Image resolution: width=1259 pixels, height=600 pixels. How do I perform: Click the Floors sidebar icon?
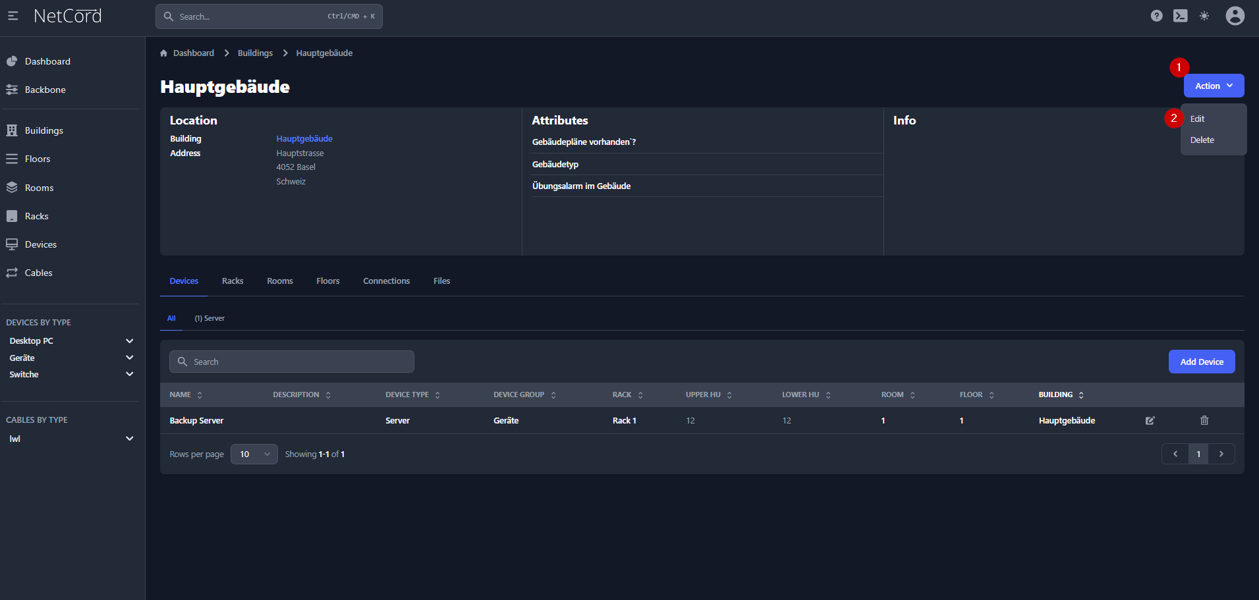[12, 159]
